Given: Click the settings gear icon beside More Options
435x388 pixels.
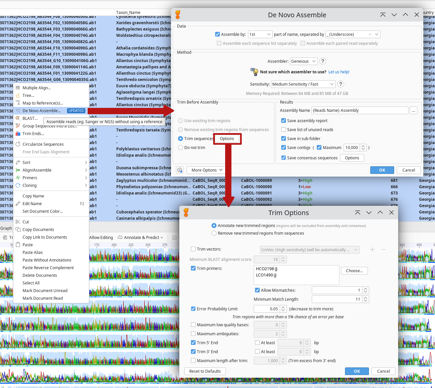Looking at the screenshot, I should click(180, 170).
